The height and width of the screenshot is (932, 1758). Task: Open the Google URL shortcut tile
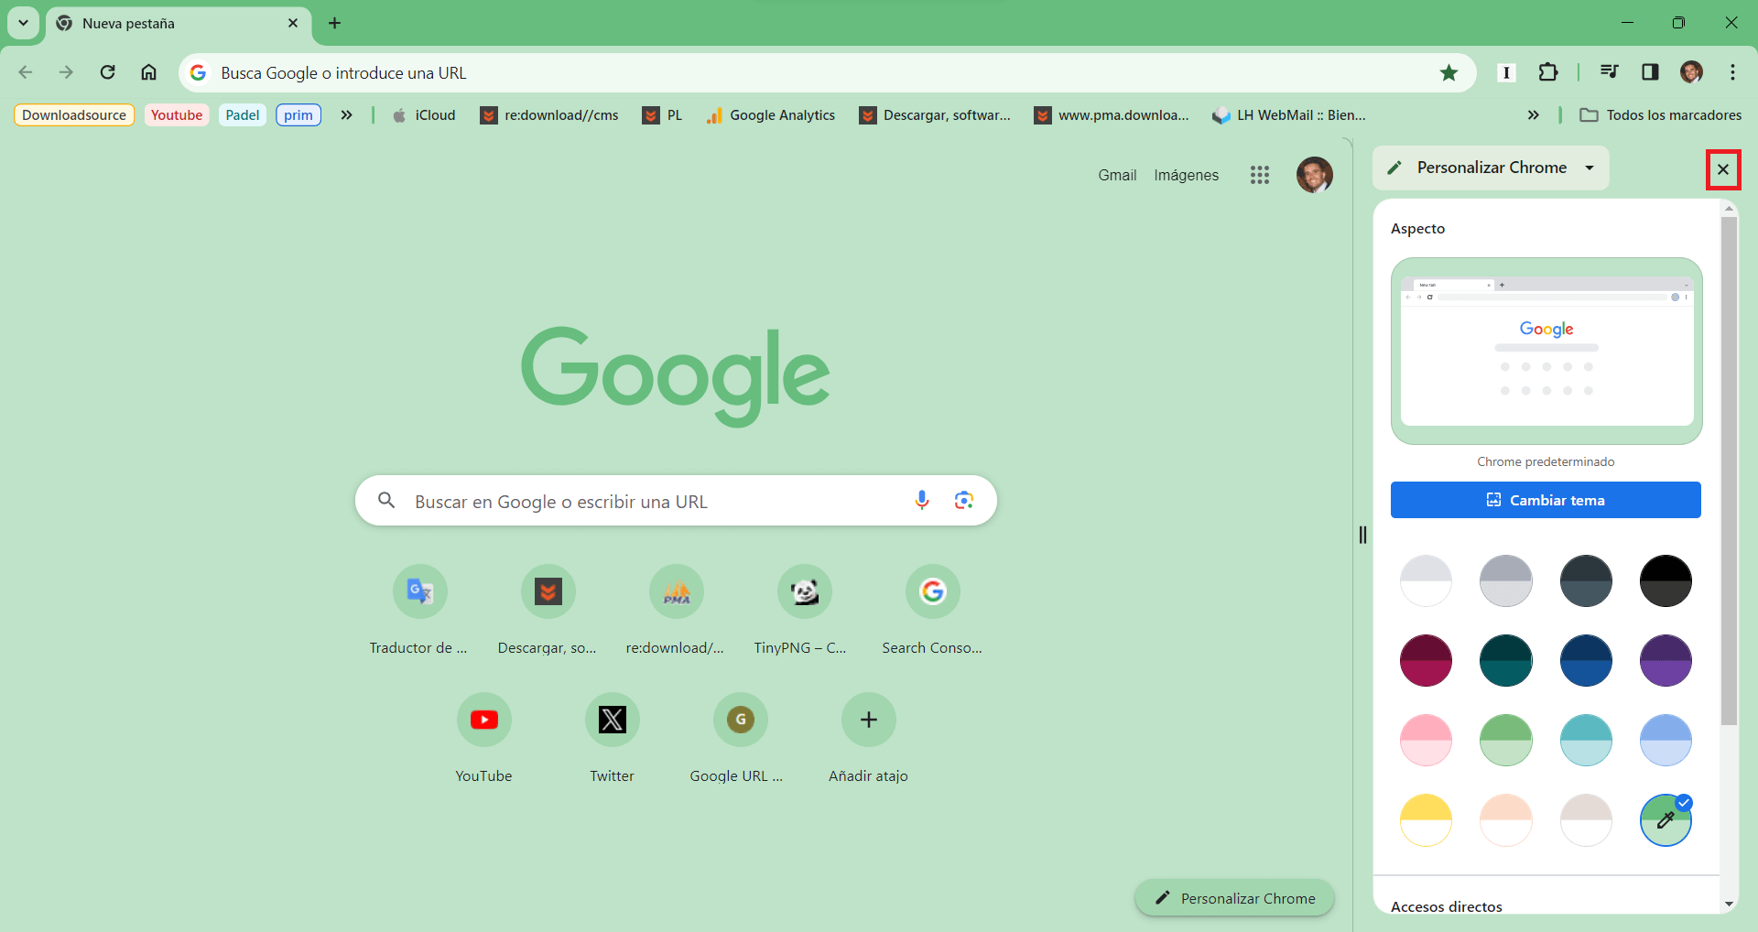740,738
